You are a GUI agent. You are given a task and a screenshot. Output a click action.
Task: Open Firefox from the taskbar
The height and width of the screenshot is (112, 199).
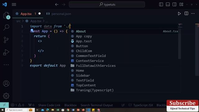click(83, 110)
